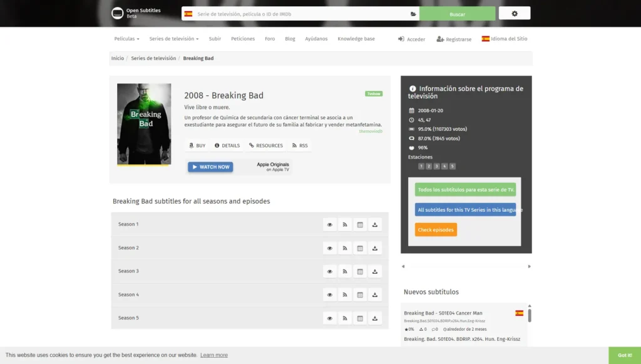Click the orange Check episodes button
Image resolution: width=641 pixels, height=364 pixels.
coord(436,230)
